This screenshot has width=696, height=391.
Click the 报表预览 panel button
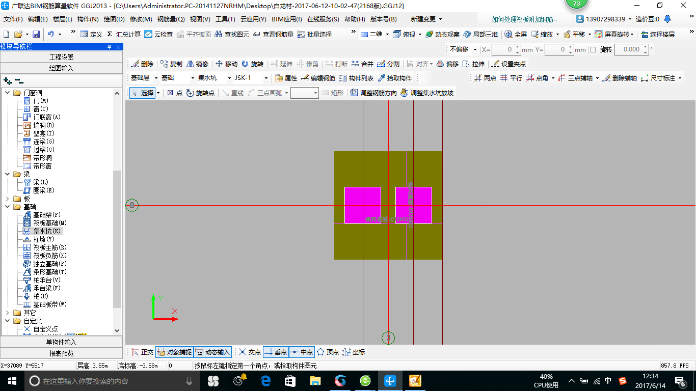coord(61,353)
